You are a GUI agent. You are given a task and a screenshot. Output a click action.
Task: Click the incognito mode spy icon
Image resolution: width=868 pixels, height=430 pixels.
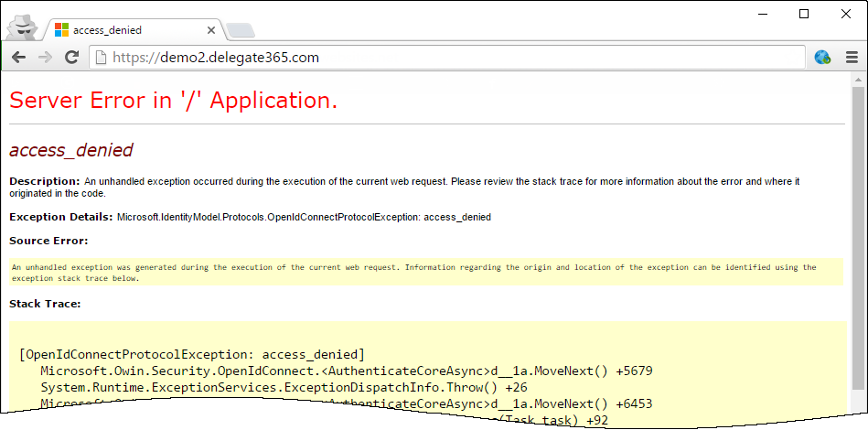tap(21, 28)
